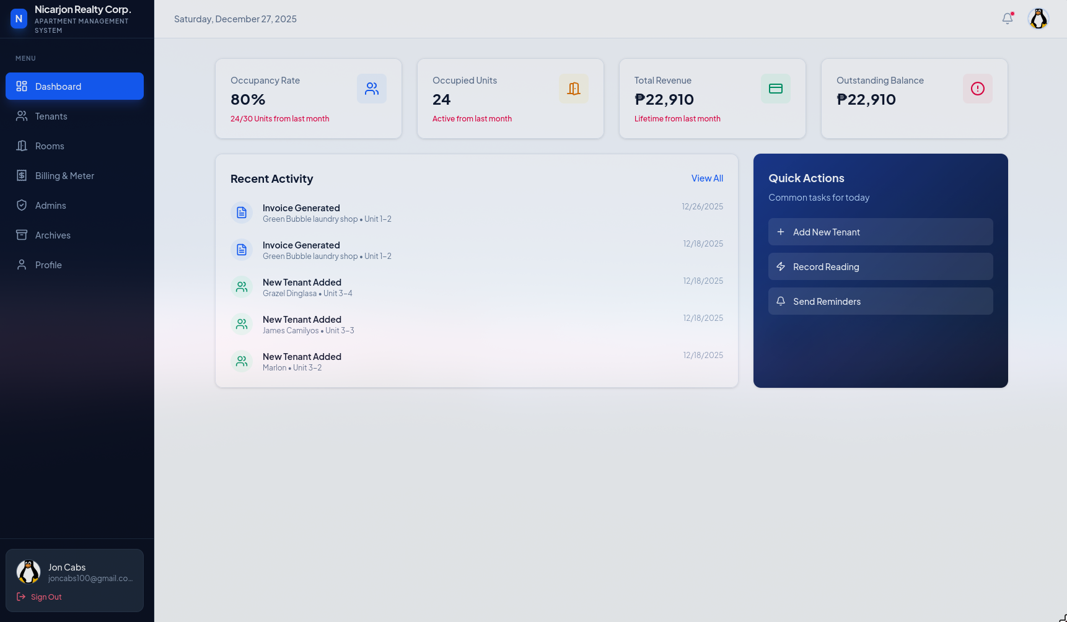Click the Admins shield icon

click(22, 205)
